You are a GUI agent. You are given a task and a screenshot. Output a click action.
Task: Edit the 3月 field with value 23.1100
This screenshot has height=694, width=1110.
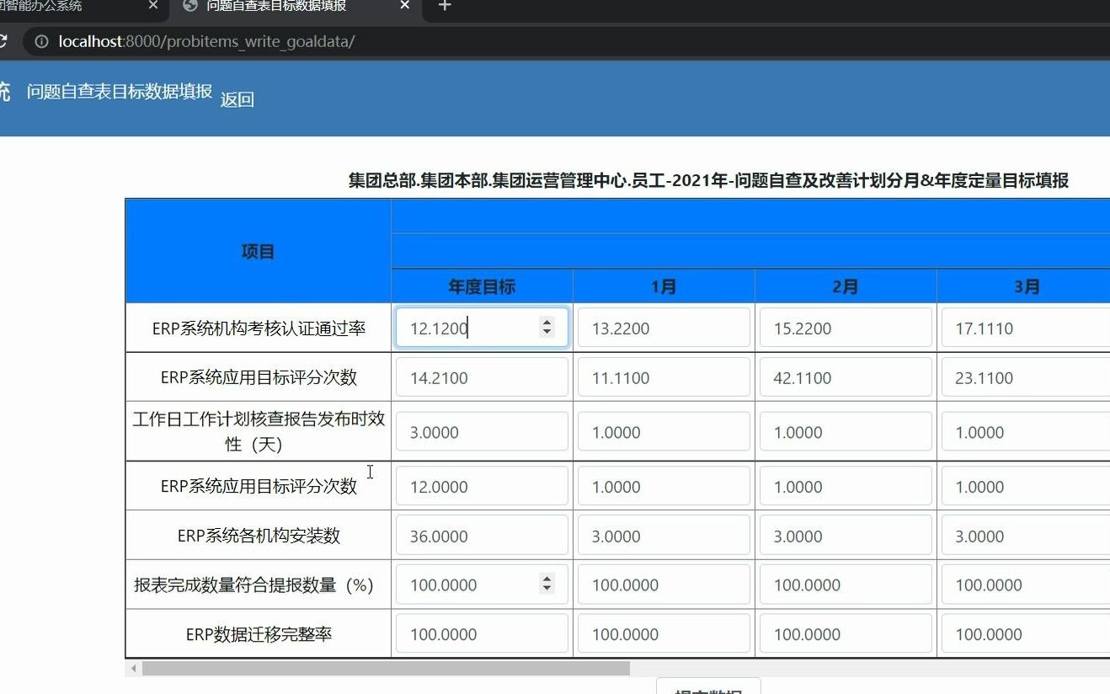coord(1026,377)
